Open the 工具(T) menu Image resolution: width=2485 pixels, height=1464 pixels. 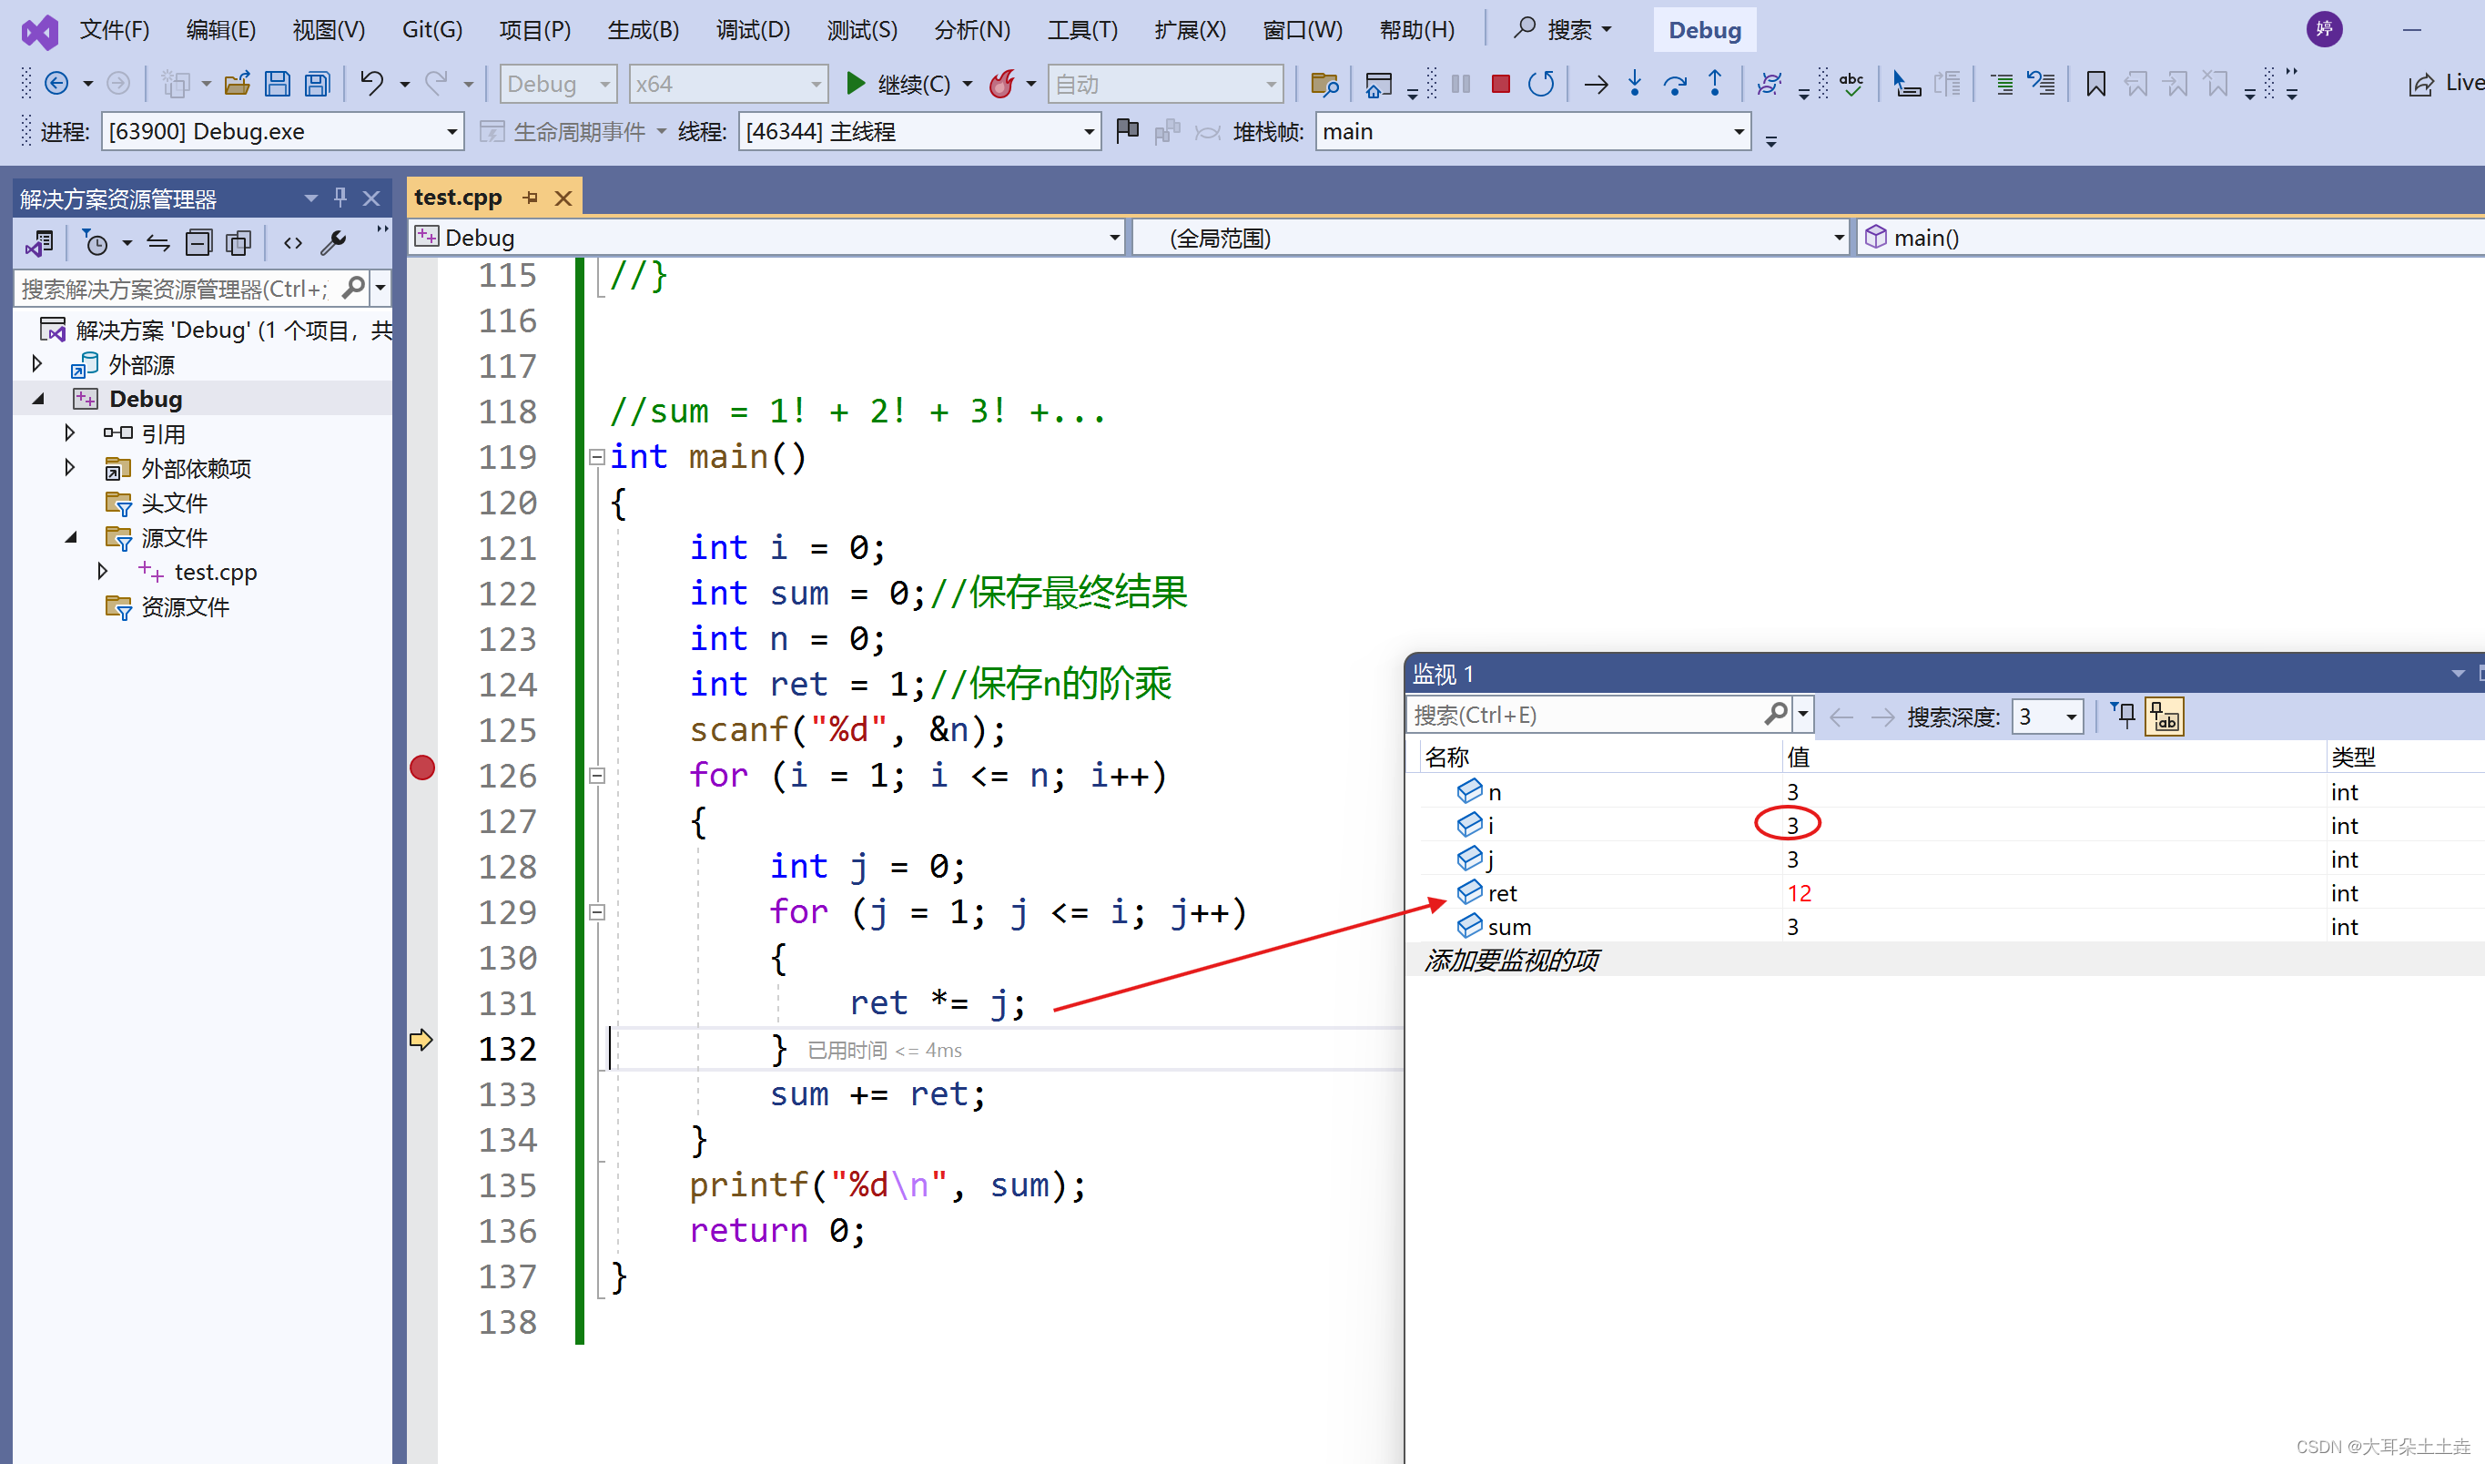click(x=1081, y=30)
